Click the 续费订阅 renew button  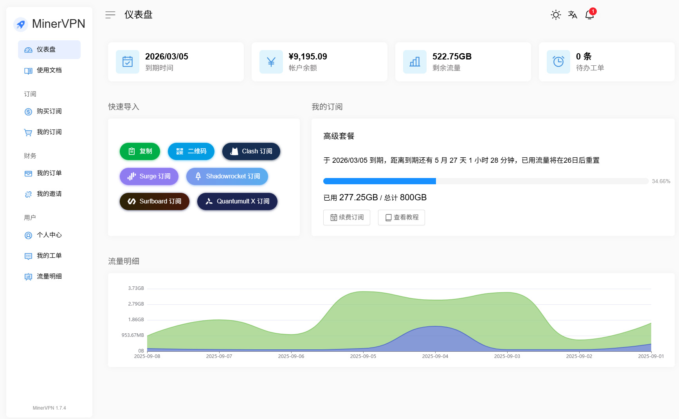pyautogui.click(x=347, y=218)
